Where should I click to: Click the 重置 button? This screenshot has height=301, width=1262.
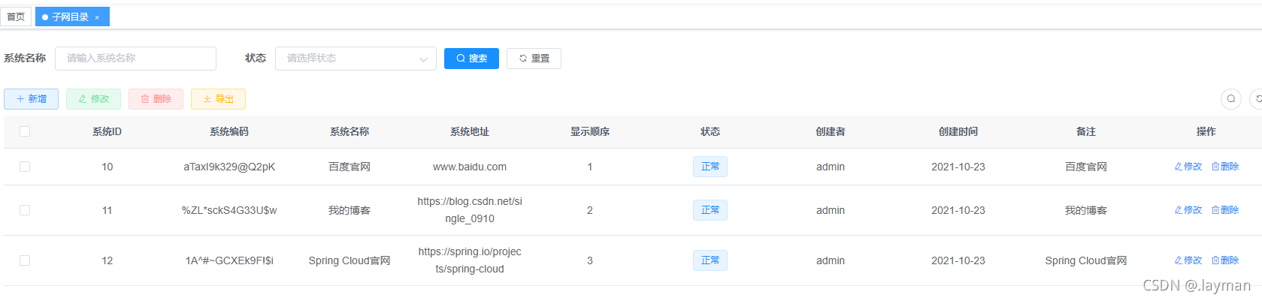(534, 59)
